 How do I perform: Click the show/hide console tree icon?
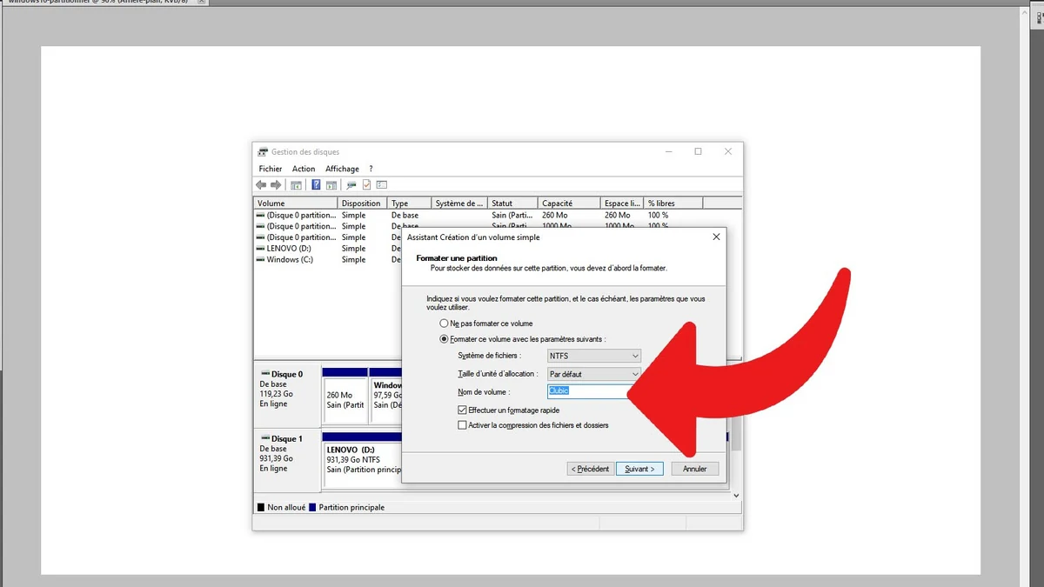click(x=296, y=185)
